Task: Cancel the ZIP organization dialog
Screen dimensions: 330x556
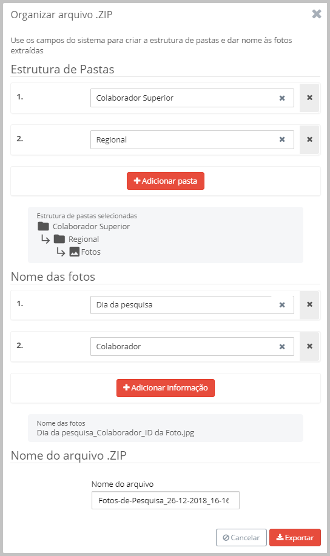Action: 241,538
